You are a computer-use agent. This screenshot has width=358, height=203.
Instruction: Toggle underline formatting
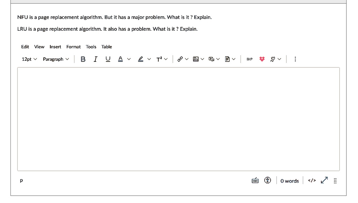coord(108,59)
